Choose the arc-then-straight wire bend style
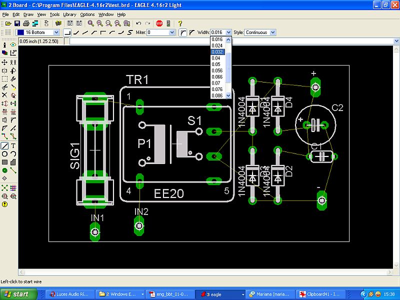 click(x=112, y=32)
